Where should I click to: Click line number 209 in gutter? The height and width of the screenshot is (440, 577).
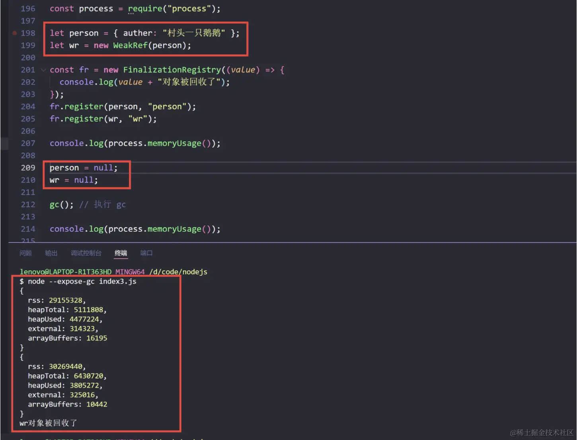pos(28,168)
